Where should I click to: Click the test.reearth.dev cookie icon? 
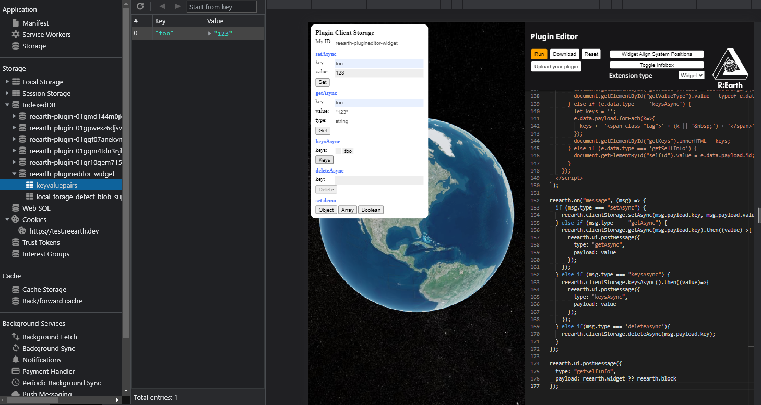(x=22, y=231)
